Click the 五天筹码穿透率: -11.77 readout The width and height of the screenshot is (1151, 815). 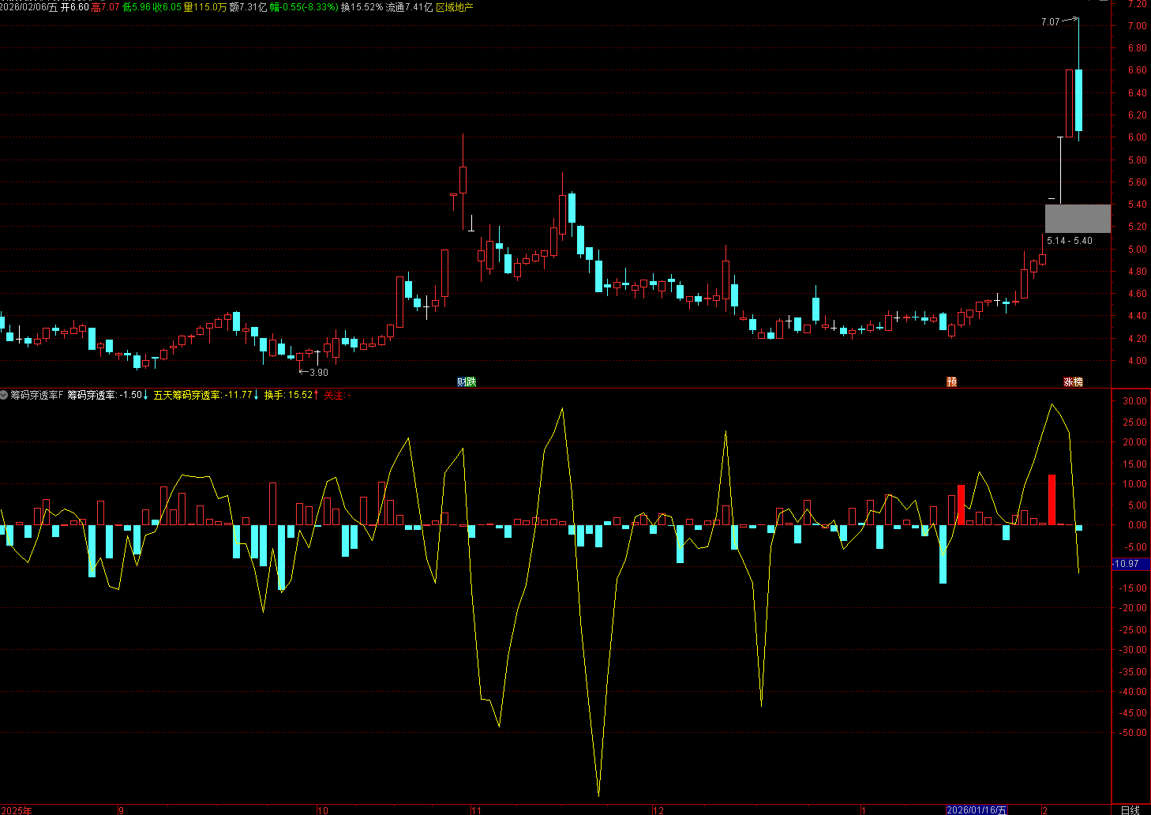pyautogui.click(x=203, y=395)
